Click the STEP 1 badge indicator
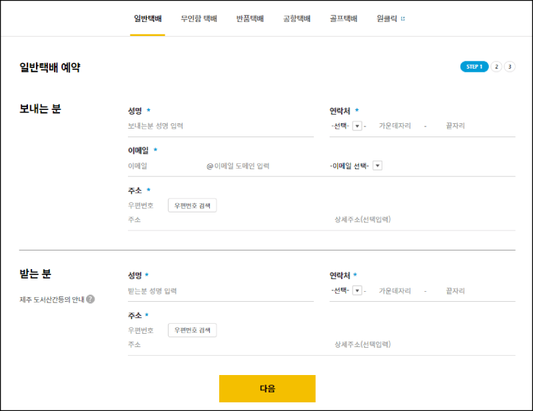Viewport: 533px width, 411px height. pyautogui.click(x=474, y=67)
